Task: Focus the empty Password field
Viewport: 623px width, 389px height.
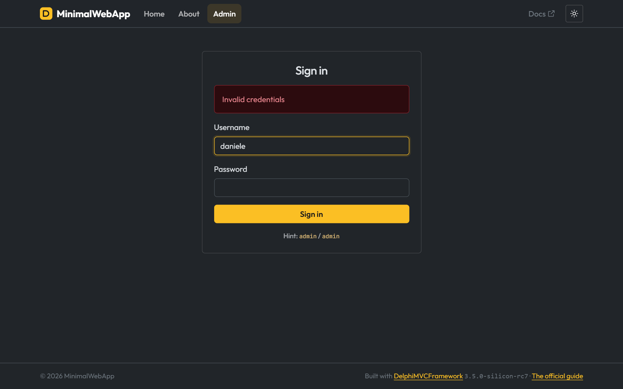Action: (x=311, y=188)
